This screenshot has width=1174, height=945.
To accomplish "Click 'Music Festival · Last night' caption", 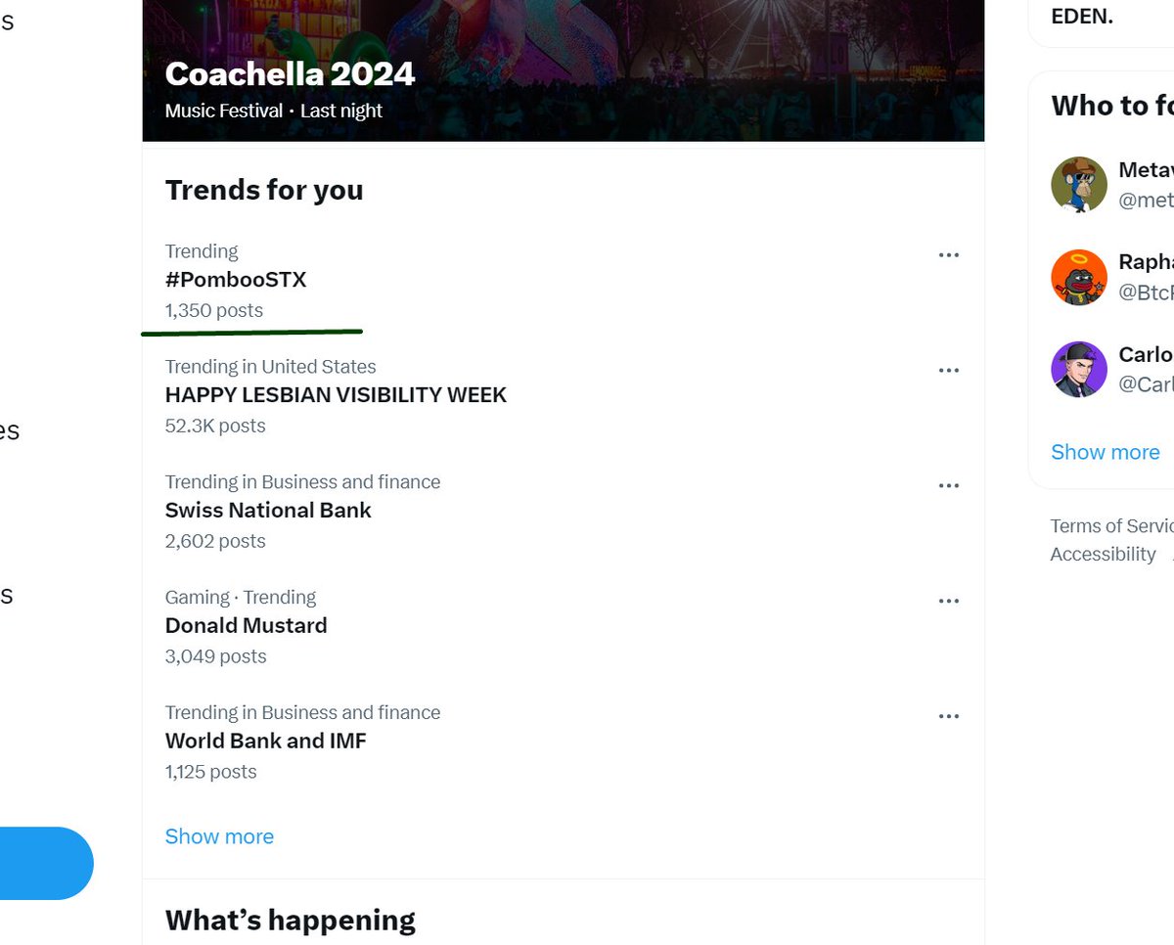I will (274, 112).
